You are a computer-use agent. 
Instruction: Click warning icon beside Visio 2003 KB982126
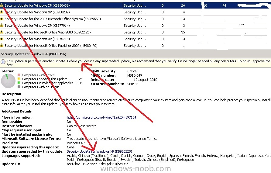2,32
